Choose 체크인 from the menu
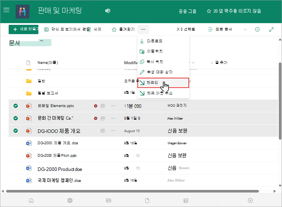Image resolution: width=282 pixels, height=207 pixels. (163, 83)
